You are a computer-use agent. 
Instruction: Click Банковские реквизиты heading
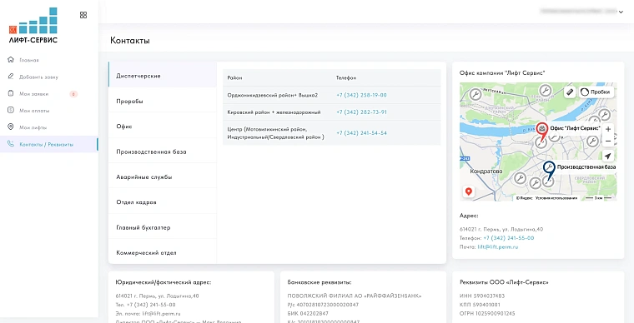click(320, 282)
